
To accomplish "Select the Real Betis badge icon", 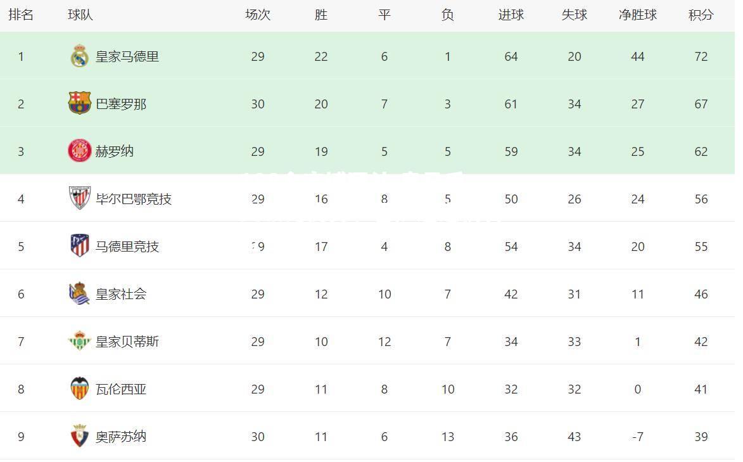I will pos(80,340).
